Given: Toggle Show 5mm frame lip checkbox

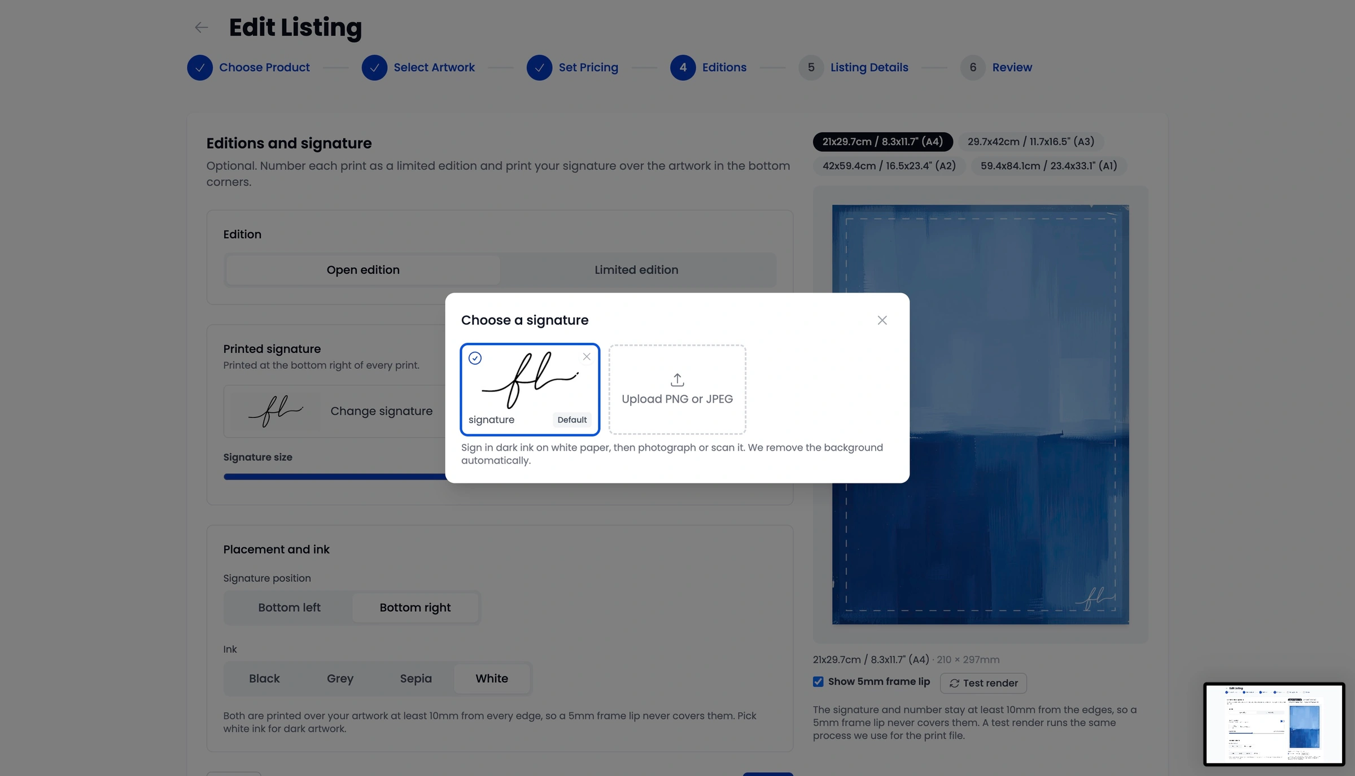Looking at the screenshot, I should pyautogui.click(x=818, y=682).
